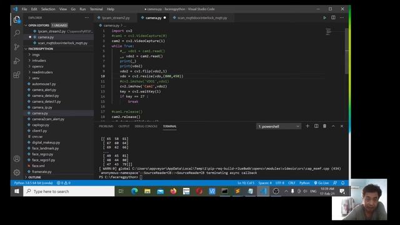Click the errors and warnings status indicator
This screenshot has height=225, width=400.
coord(64,183)
